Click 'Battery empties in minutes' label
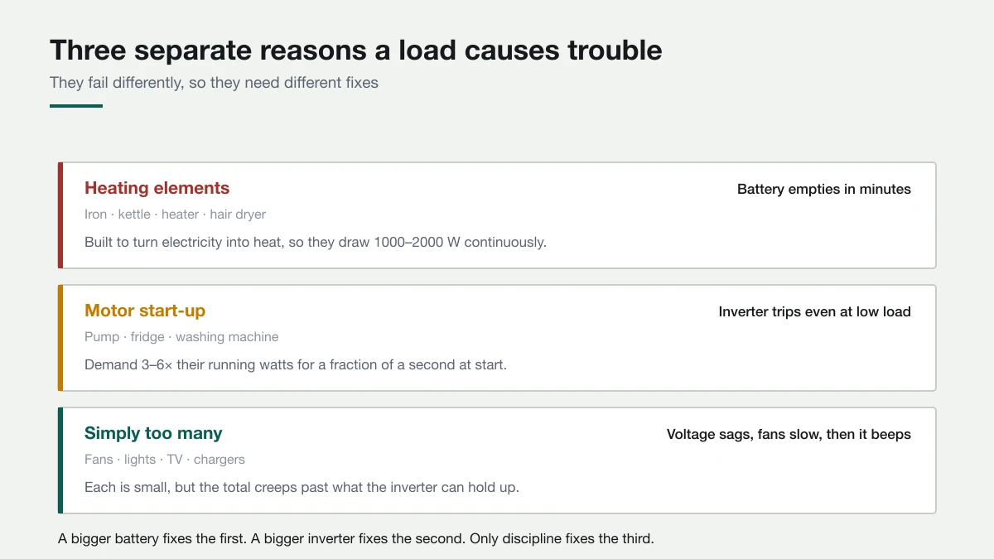The width and height of the screenshot is (994, 559). click(x=824, y=190)
